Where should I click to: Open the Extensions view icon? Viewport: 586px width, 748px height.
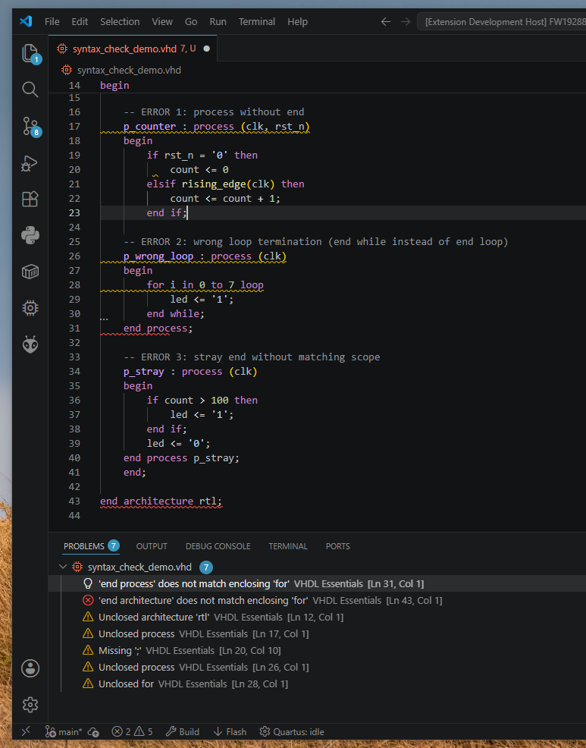pos(30,200)
